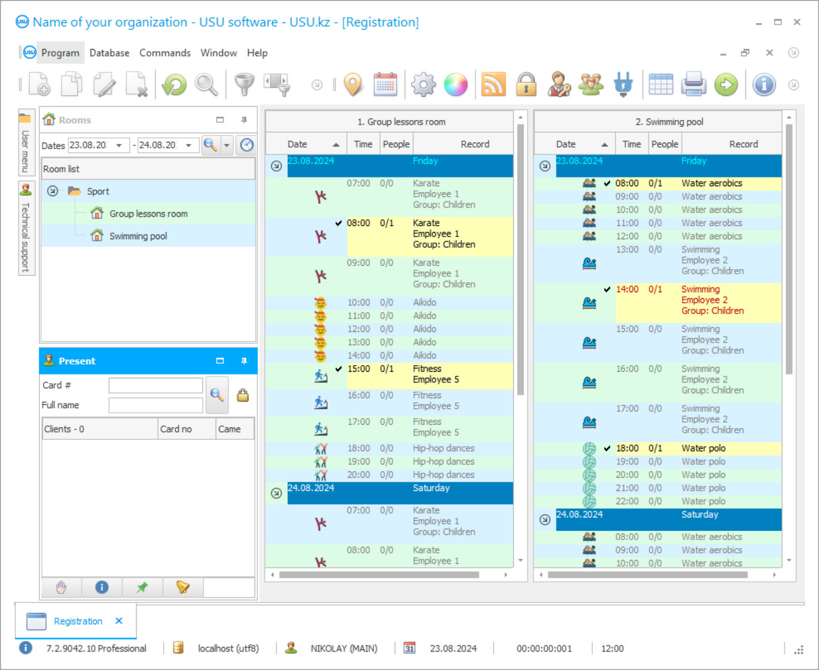Open the start date dropdown arrow

[x=119, y=145]
